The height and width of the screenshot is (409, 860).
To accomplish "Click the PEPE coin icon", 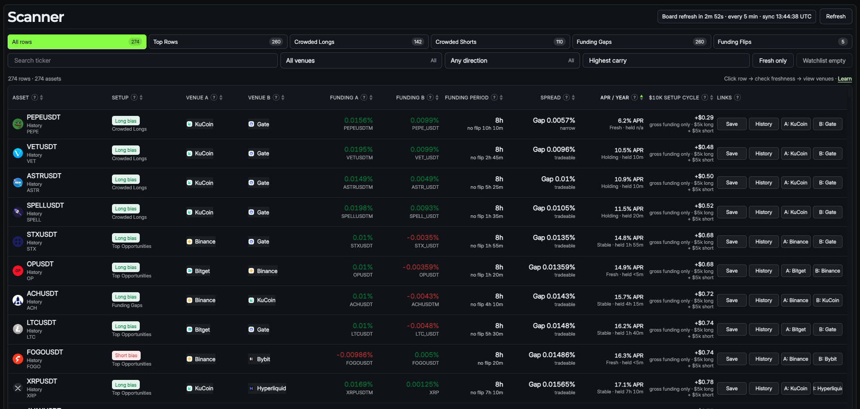I will tap(18, 124).
